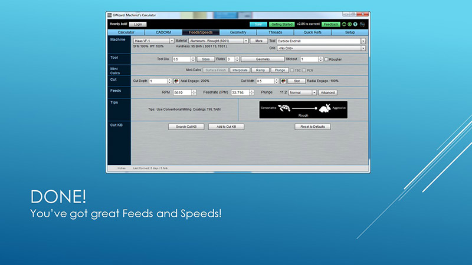Enable the Rougher checkbox
472x265 pixels.
click(327, 59)
